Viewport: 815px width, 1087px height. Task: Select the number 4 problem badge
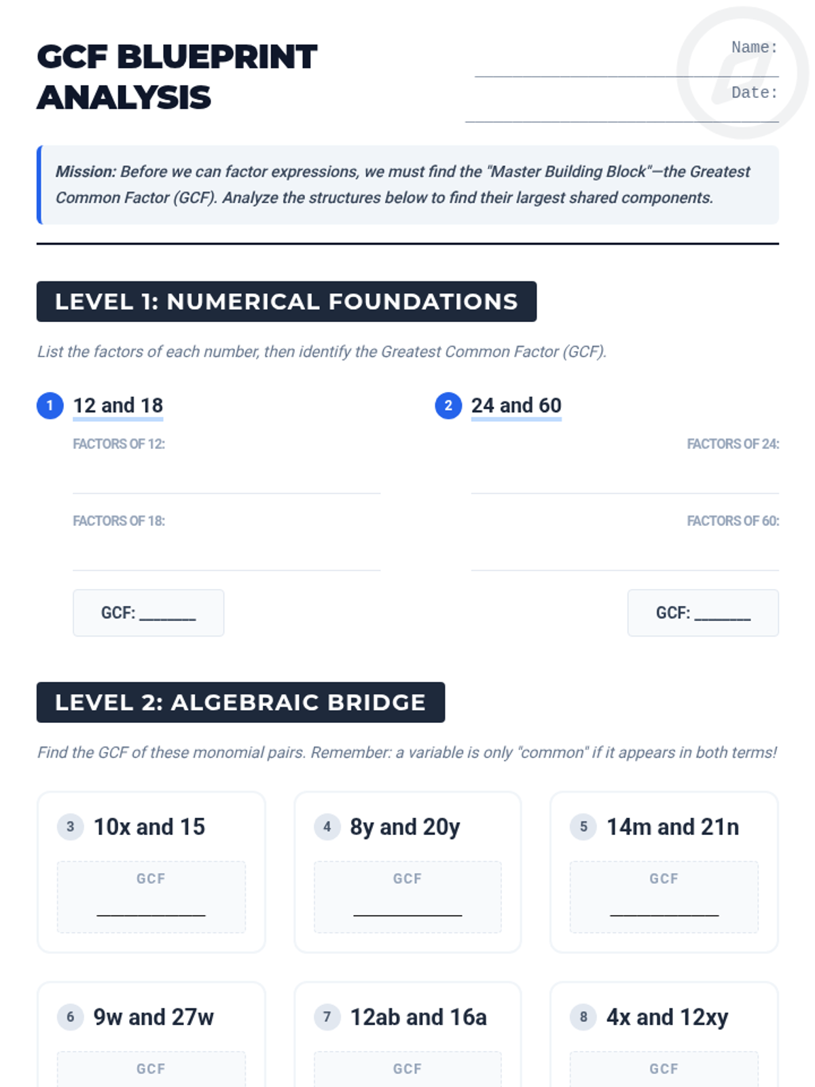point(327,827)
